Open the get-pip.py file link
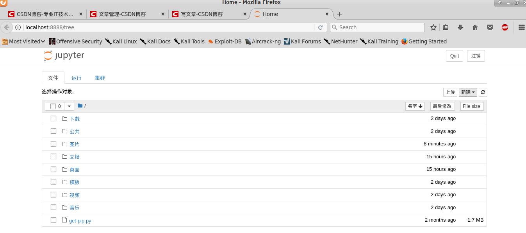The image size is (526, 233). coord(80,220)
